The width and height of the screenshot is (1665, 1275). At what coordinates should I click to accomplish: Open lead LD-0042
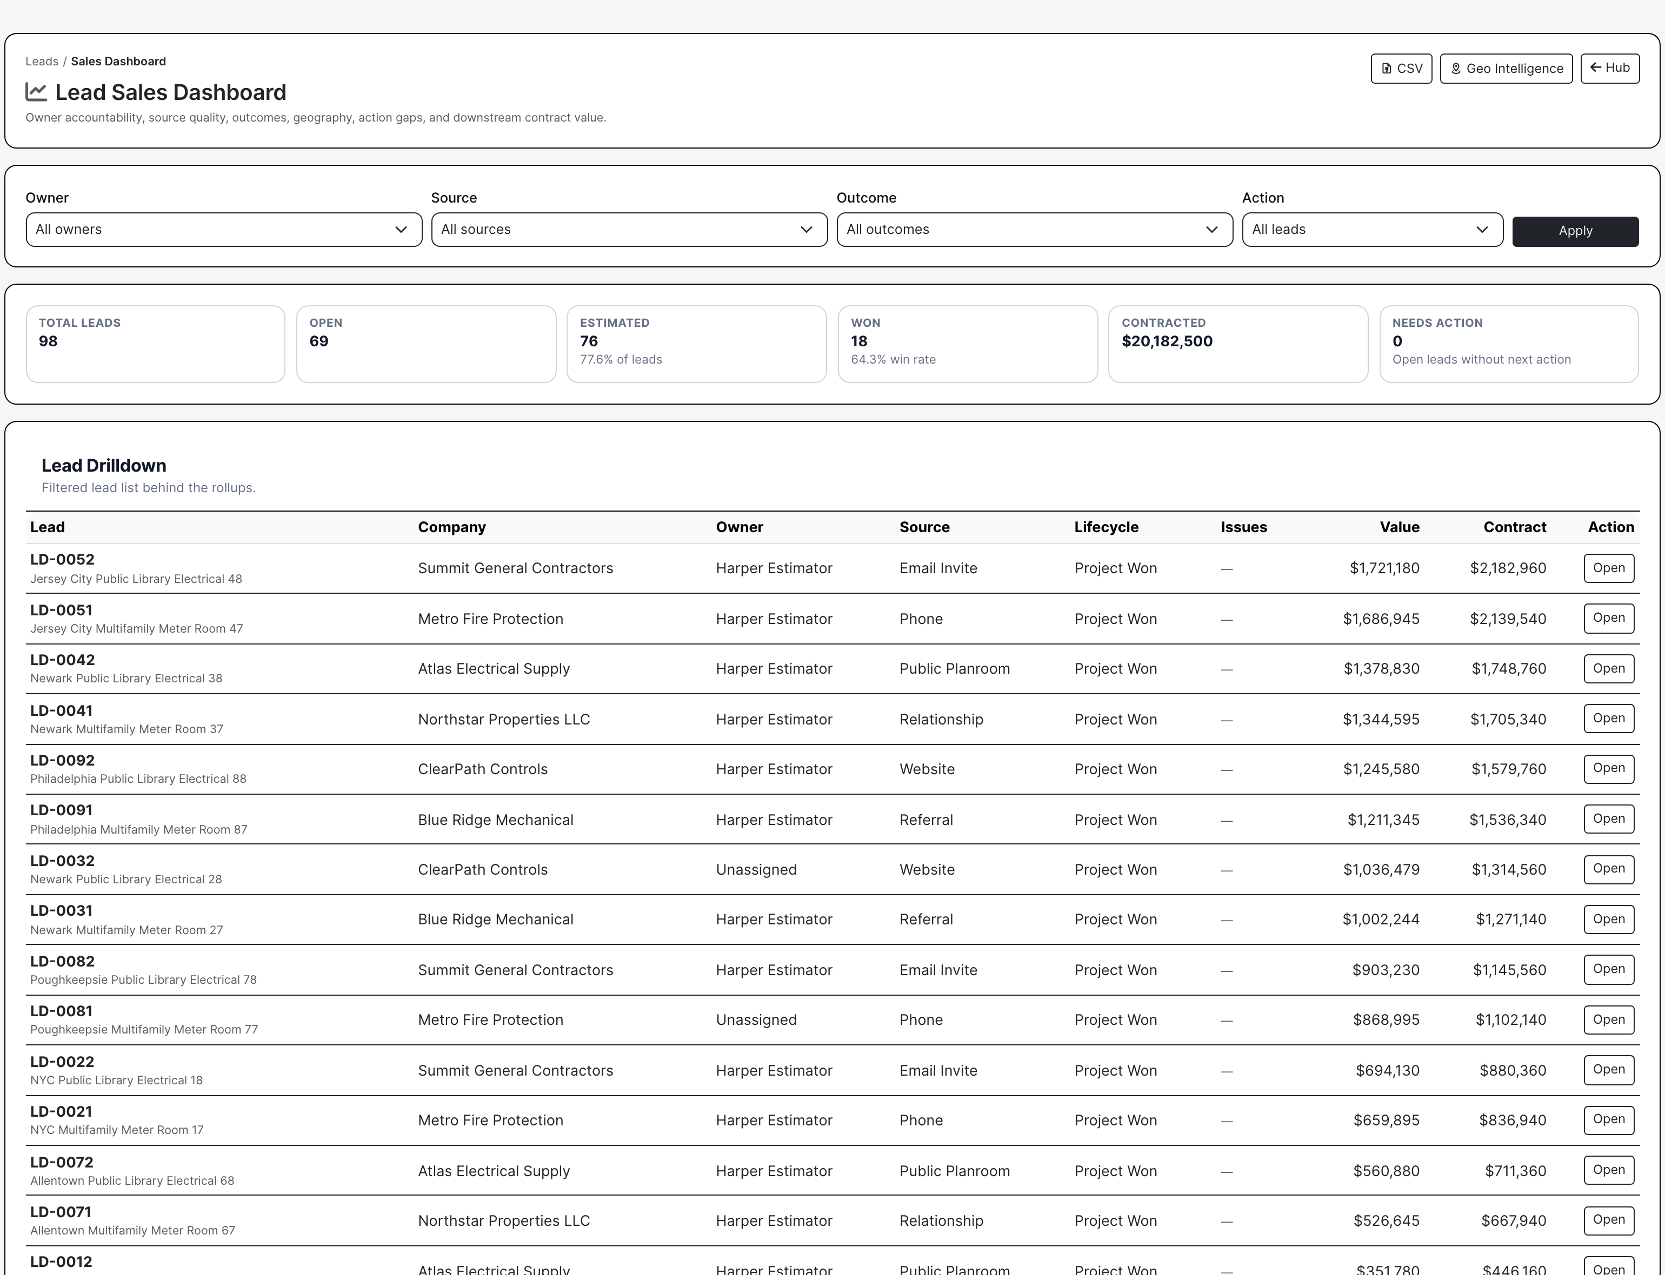tap(1609, 669)
